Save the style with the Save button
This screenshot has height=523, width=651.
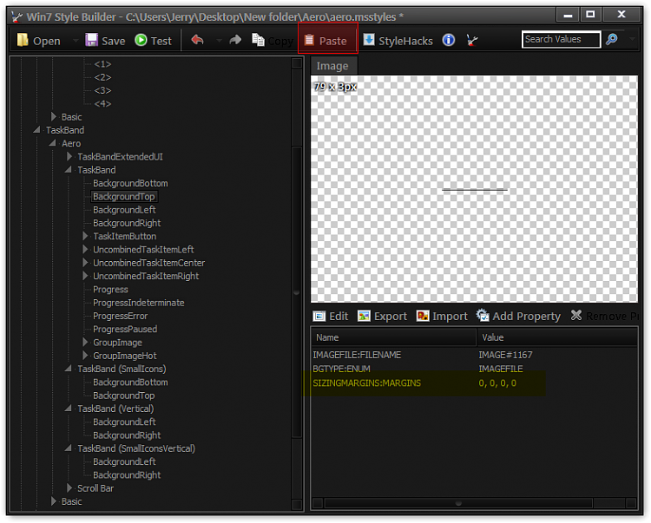pos(105,41)
